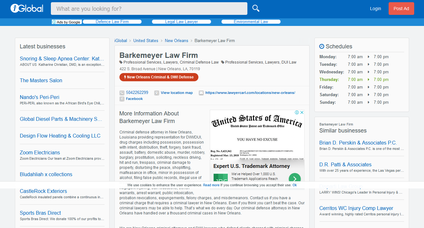Click the Login link
Viewport: 424px width, 228px height.
375,9
